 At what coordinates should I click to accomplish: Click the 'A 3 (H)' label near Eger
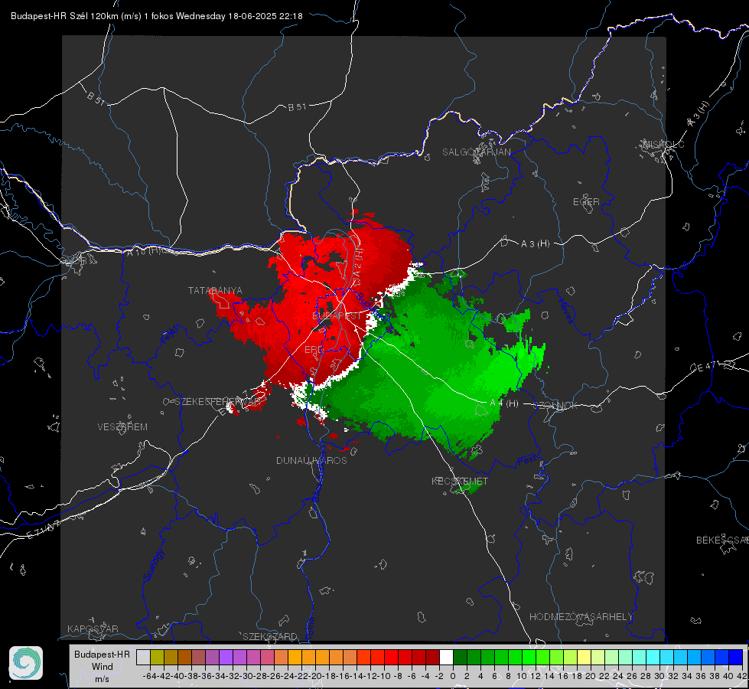tap(535, 244)
